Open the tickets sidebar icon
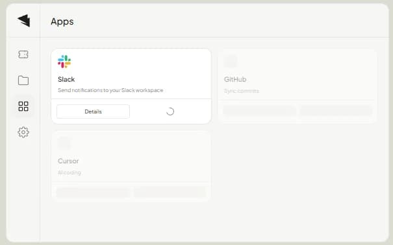Viewport: 393px width, 245px height. [23, 54]
